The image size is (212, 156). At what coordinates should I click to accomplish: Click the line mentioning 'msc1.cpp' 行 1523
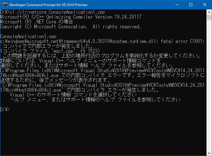click(x=50, y=51)
